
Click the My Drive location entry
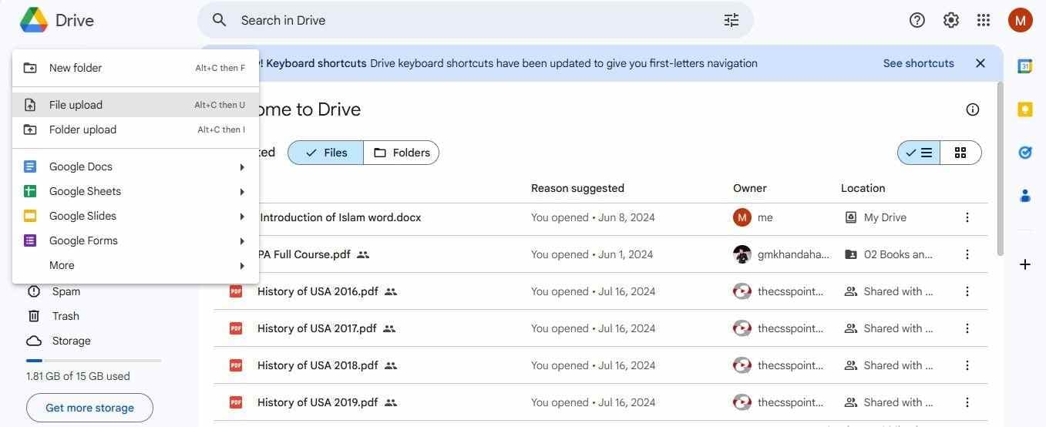876,217
